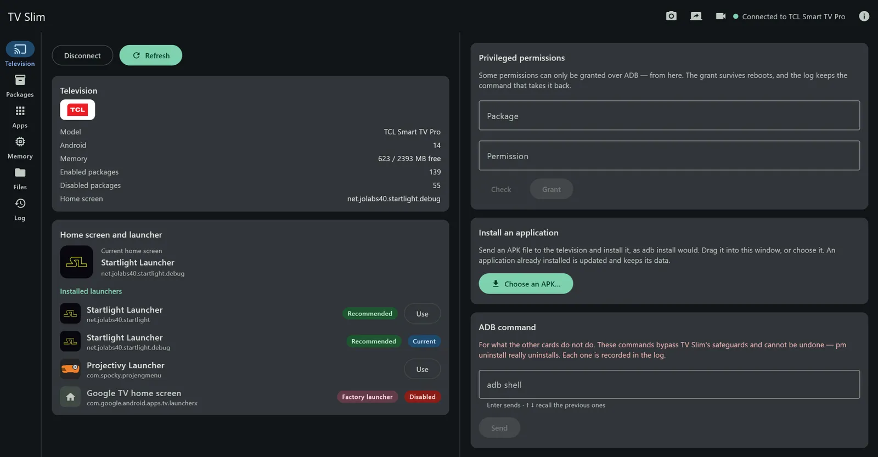Send the ADB command
878x457 pixels.
[499, 428]
